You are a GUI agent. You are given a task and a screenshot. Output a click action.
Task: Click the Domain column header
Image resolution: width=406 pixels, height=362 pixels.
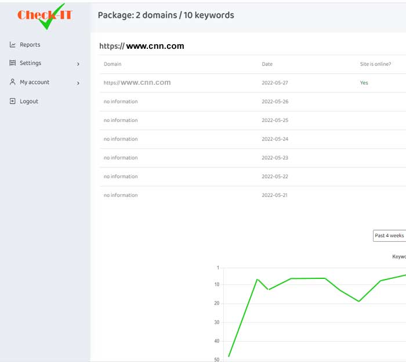tap(113, 64)
